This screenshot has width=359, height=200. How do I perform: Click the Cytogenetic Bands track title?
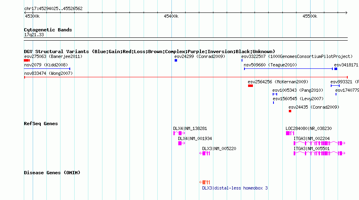pos(48,30)
